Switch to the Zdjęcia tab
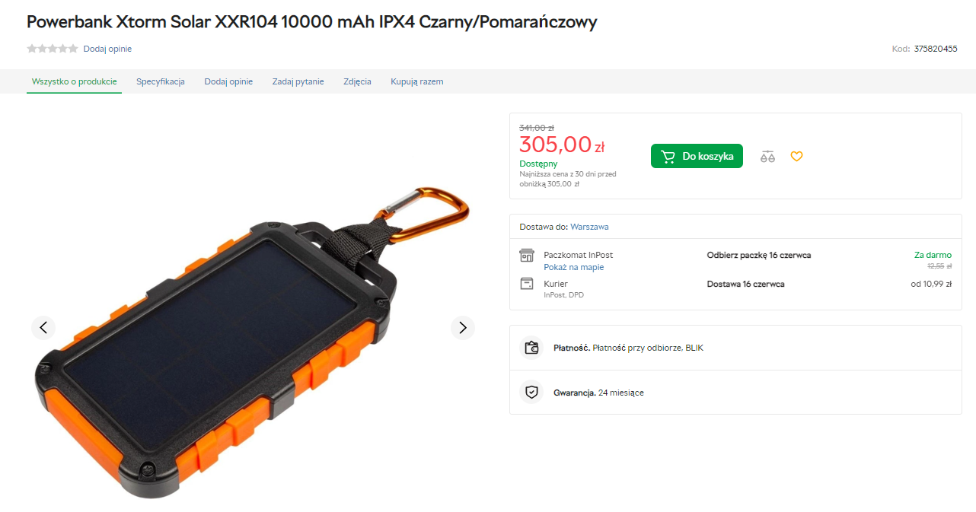Image resolution: width=976 pixels, height=512 pixels. (357, 81)
